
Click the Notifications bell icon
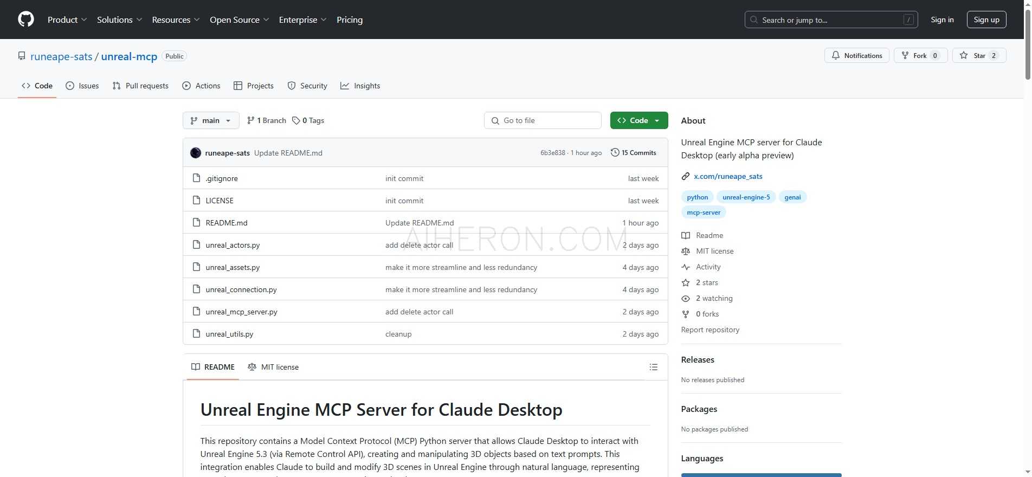[x=836, y=55]
